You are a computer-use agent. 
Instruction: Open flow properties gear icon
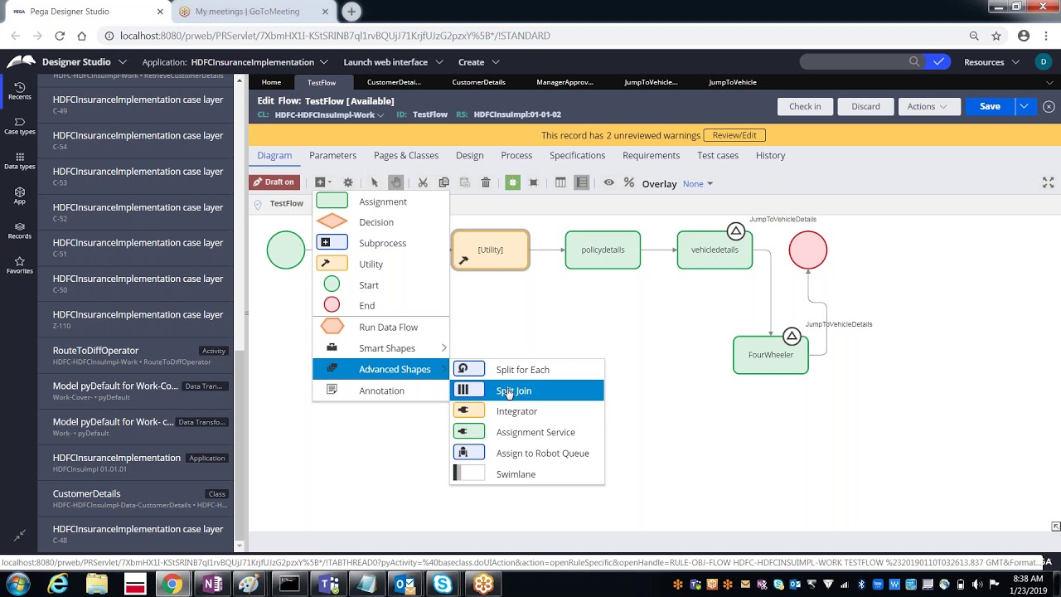[x=348, y=182]
